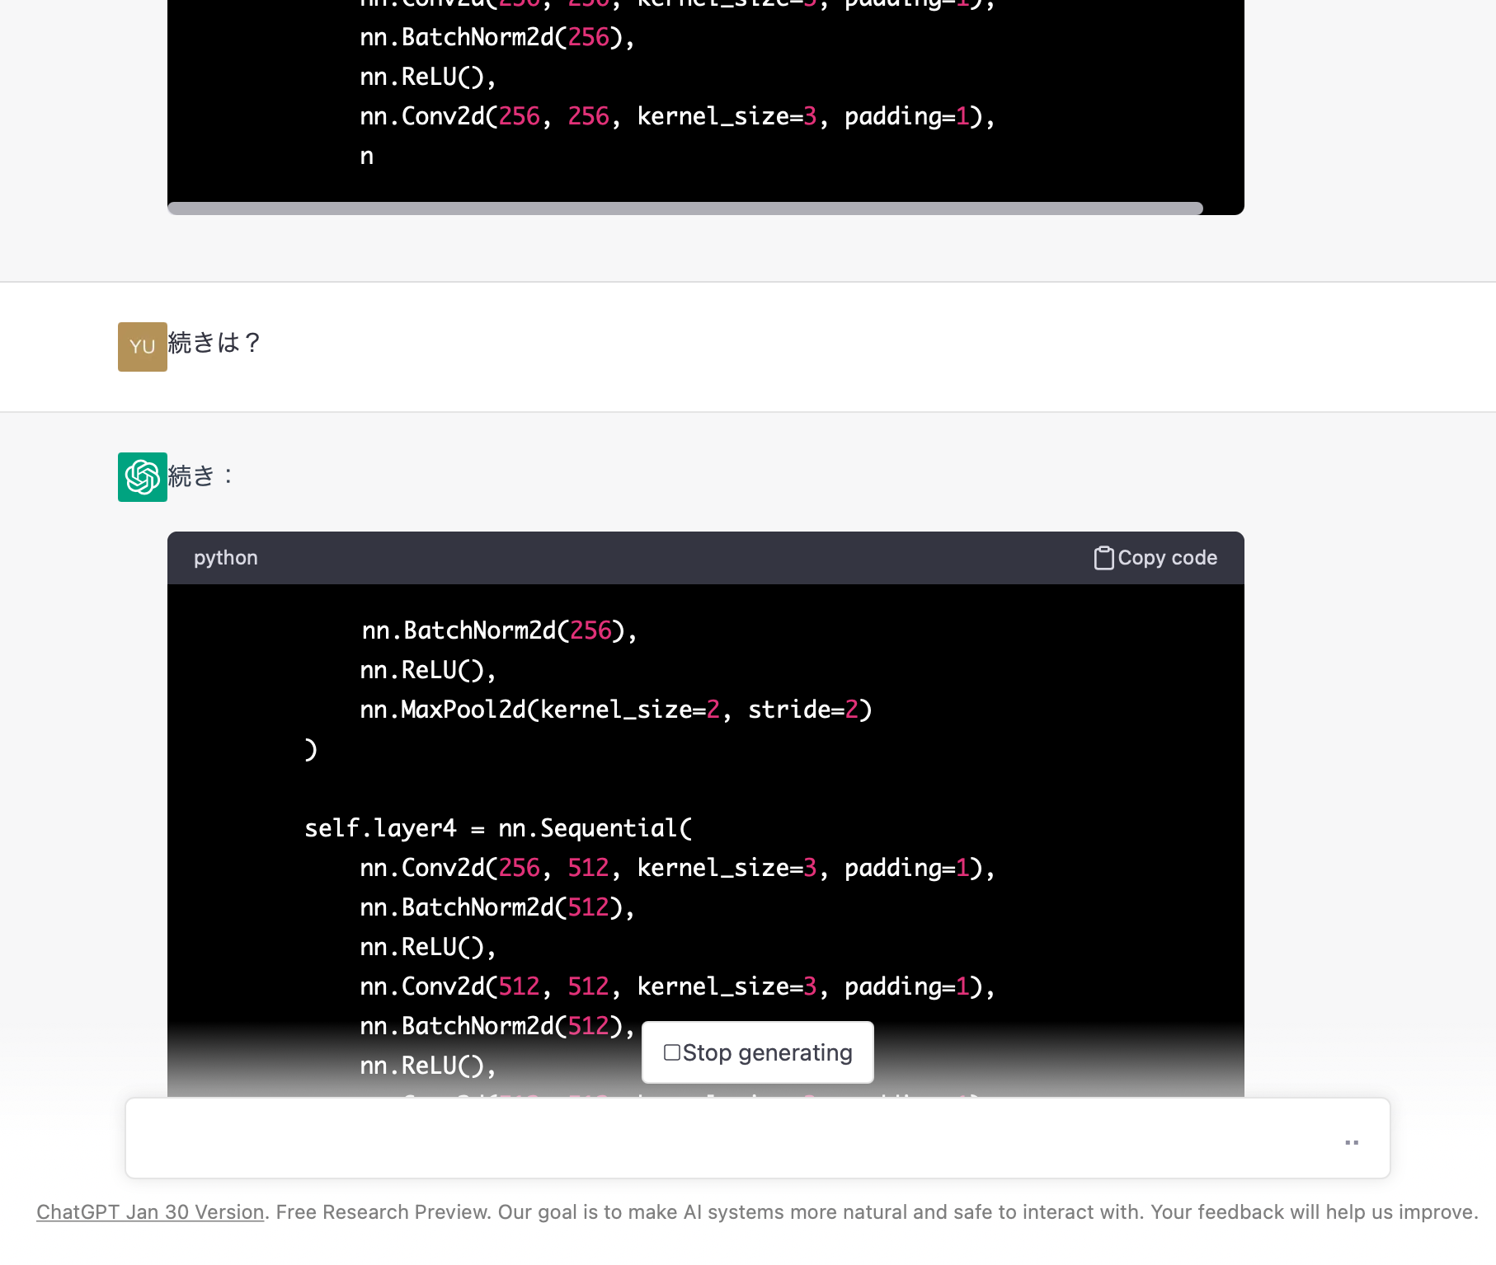Click the loading dots in the message box
This screenshot has width=1496, height=1265.
coord(1351,1141)
